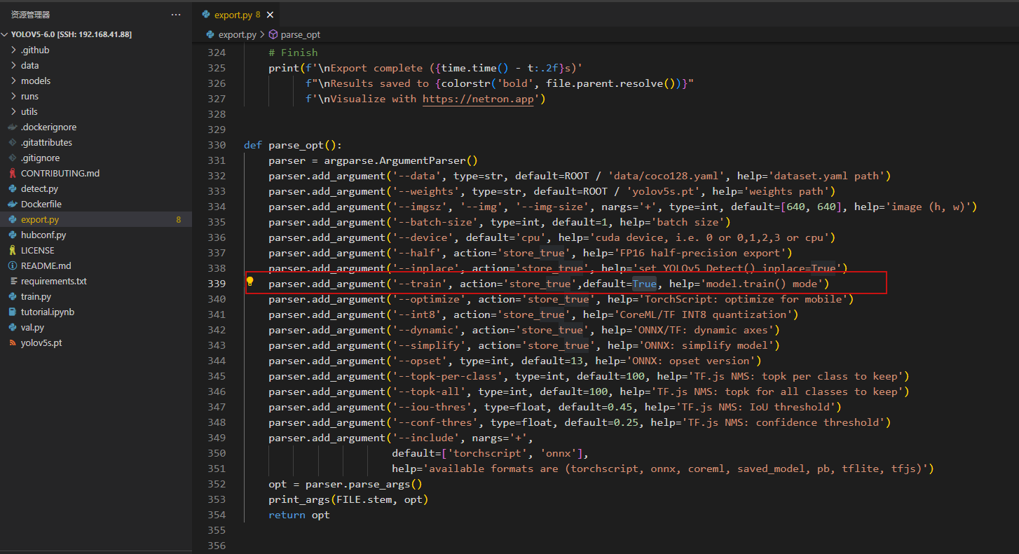Click line number 330 in the gutter
This screenshot has height=554, width=1019.
point(216,145)
